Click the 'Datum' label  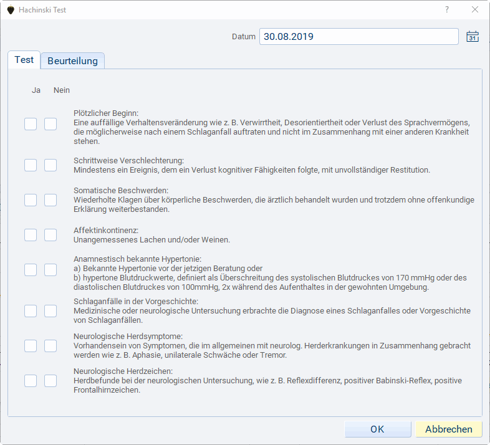point(243,37)
